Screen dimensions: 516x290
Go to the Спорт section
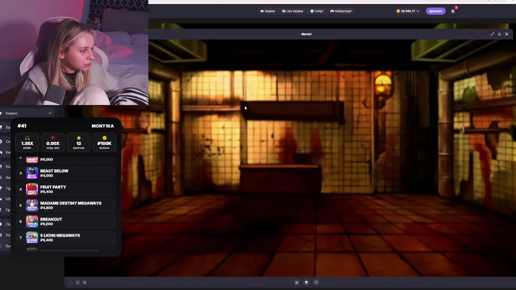click(x=317, y=11)
